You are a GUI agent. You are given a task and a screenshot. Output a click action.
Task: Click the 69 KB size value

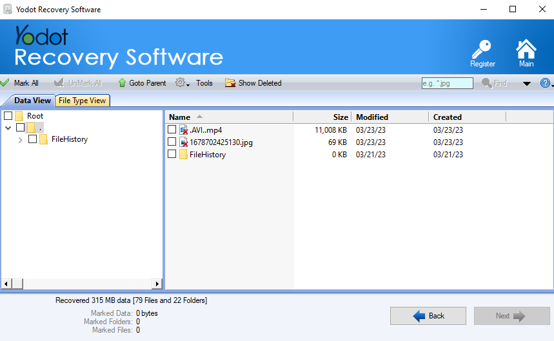pos(337,142)
